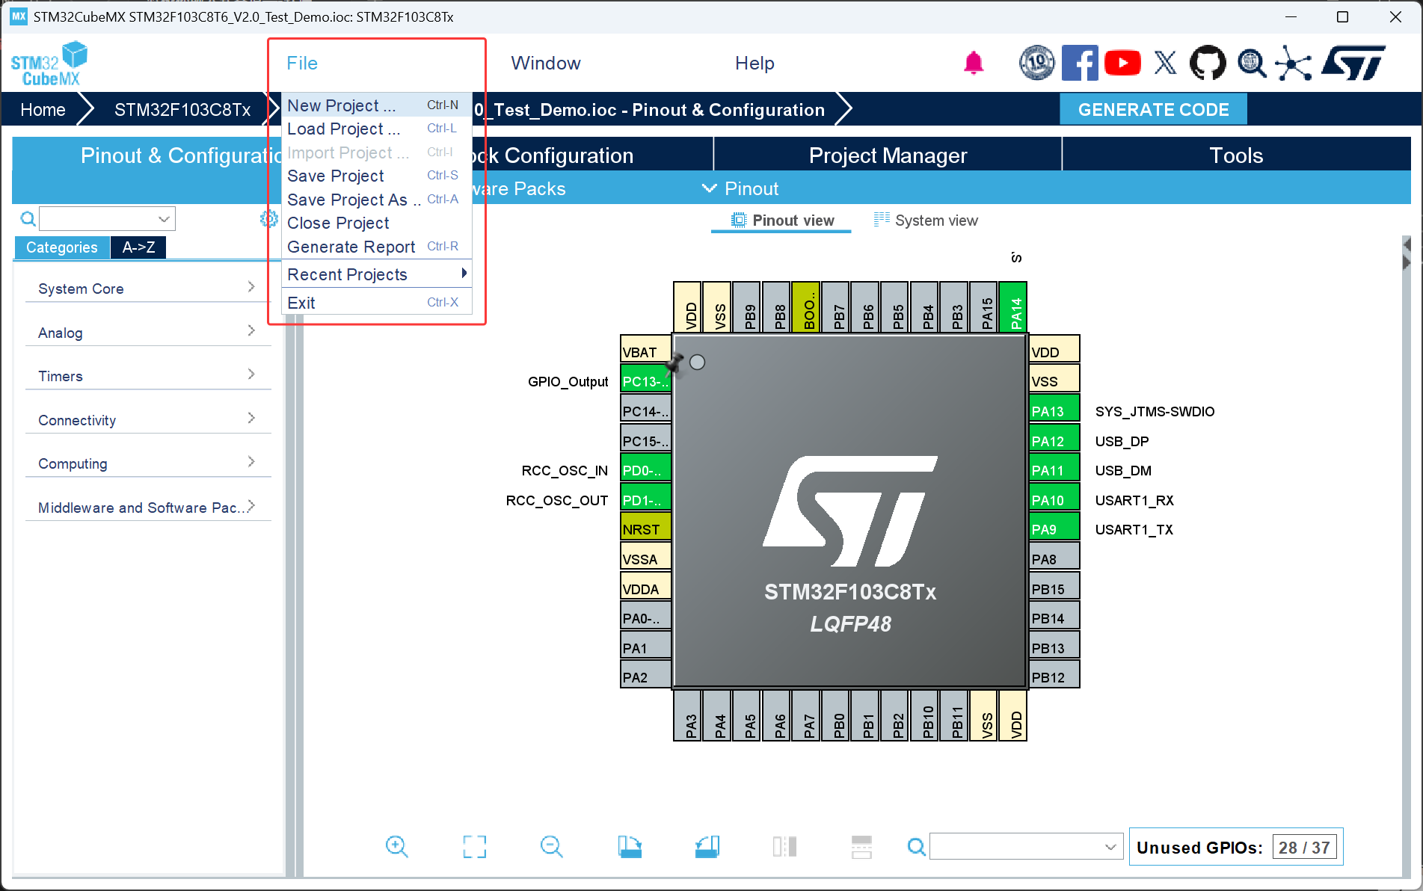Choose Close Project menu entry
The width and height of the screenshot is (1423, 891).
pyautogui.click(x=378, y=223)
